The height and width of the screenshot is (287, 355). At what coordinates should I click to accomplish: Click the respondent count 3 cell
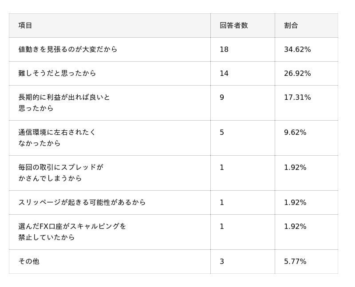(222, 261)
